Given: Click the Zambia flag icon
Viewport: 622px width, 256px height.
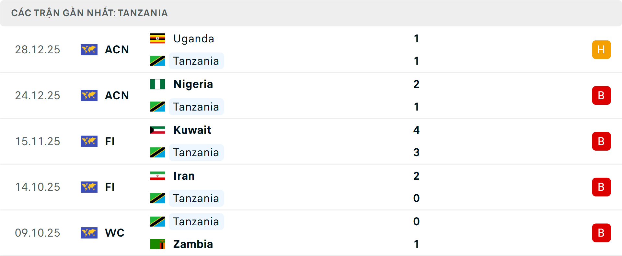Looking at the screenshot, I should click(157, 244).
